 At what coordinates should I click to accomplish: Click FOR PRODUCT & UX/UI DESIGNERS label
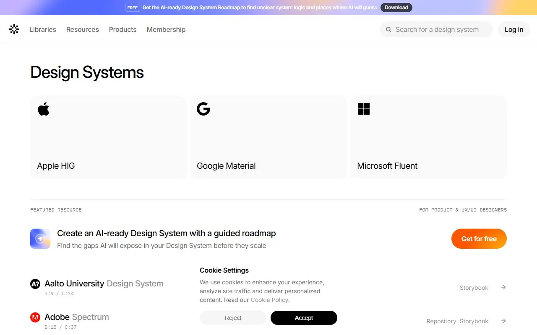pyautogui.click(x=463, y=210)
